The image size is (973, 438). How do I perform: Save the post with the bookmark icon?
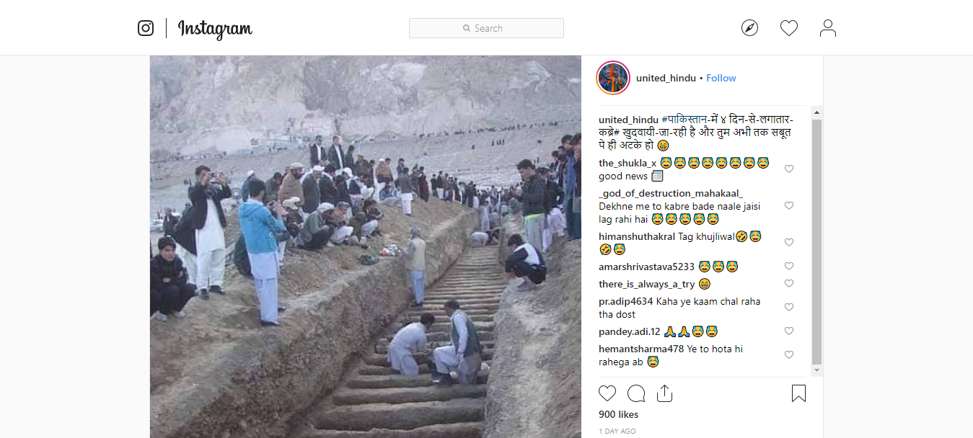(x=798, y=393)
